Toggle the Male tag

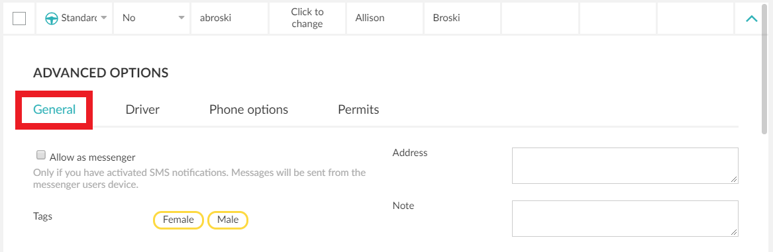point(228,220)
